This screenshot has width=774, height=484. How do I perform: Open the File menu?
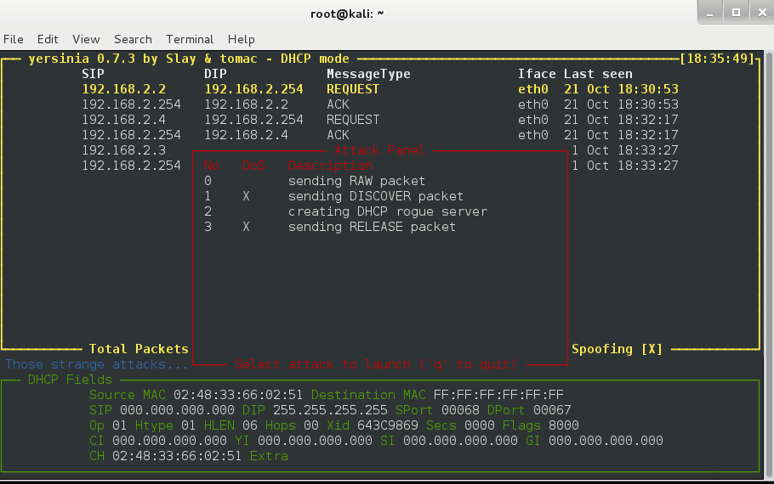(x=14, y=39)
